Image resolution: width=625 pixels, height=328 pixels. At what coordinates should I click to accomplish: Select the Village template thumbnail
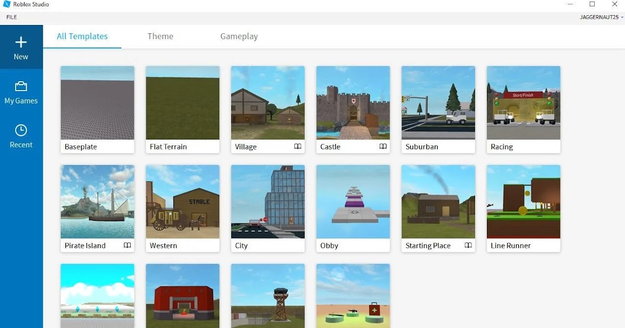[268, 103]
